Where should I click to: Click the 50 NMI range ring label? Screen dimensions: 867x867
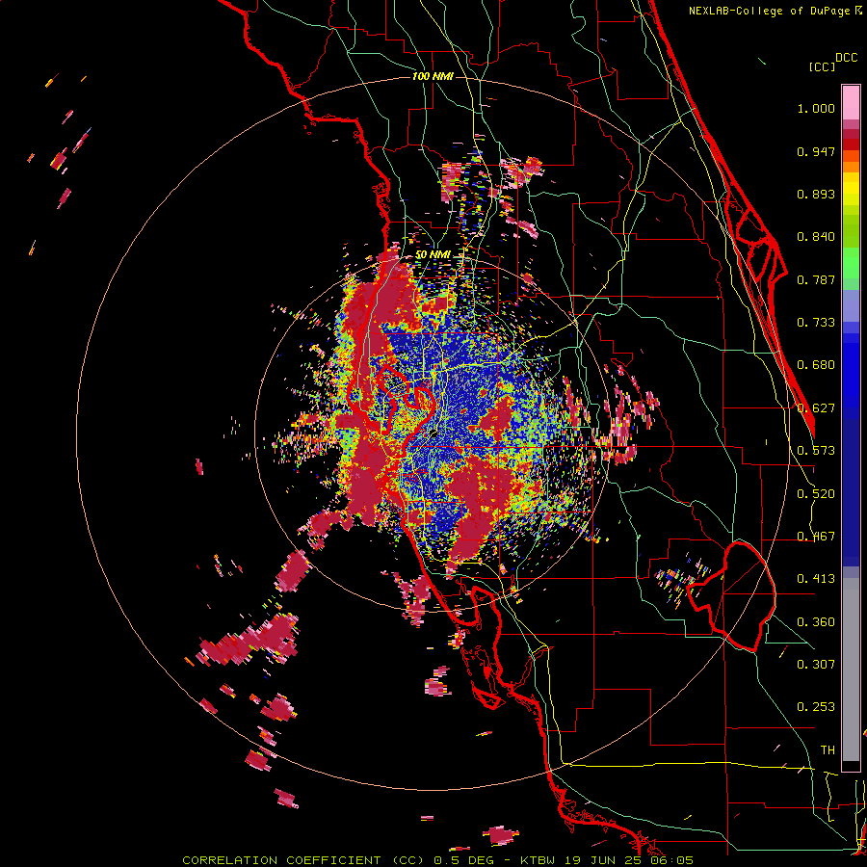coord(433,255)
